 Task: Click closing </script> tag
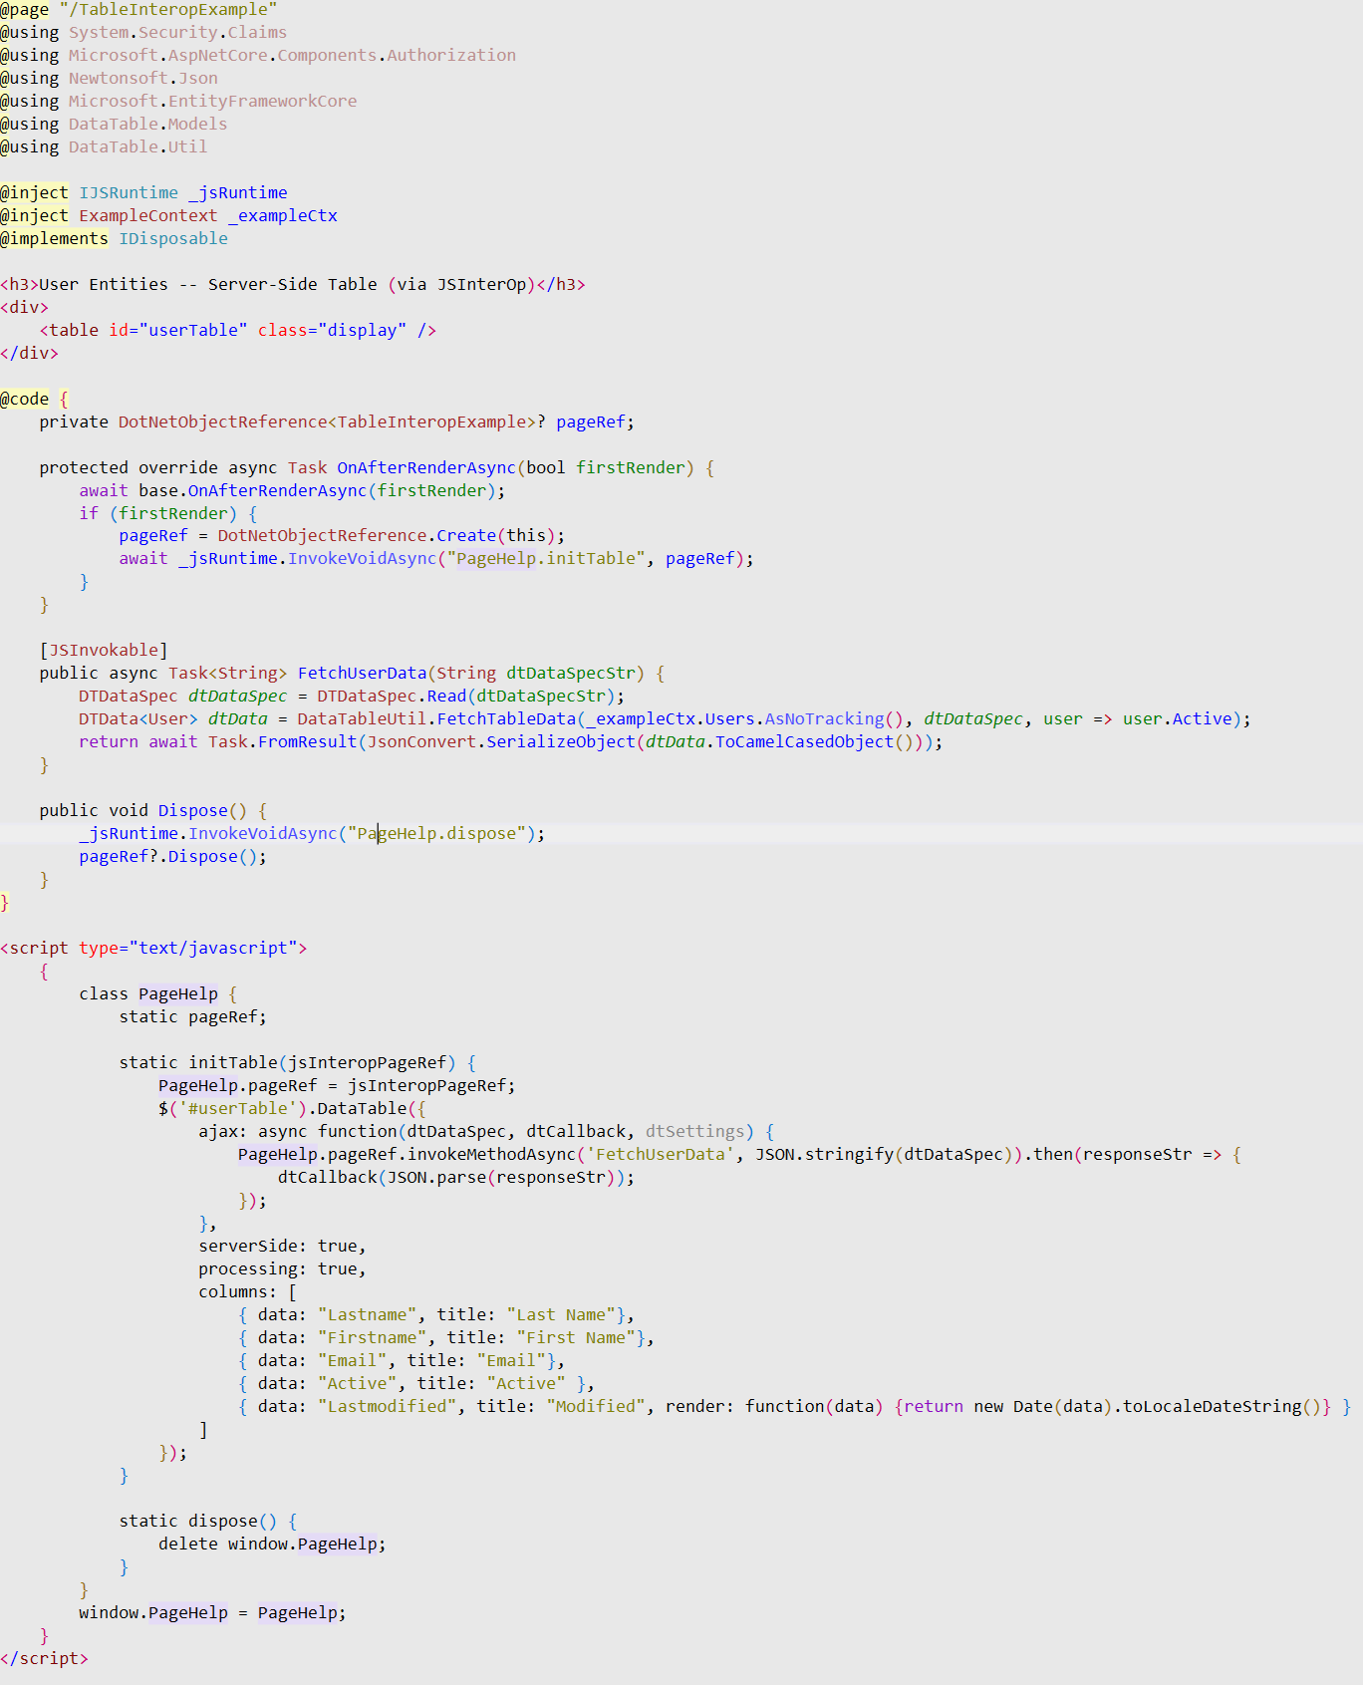click(44, 1660)
